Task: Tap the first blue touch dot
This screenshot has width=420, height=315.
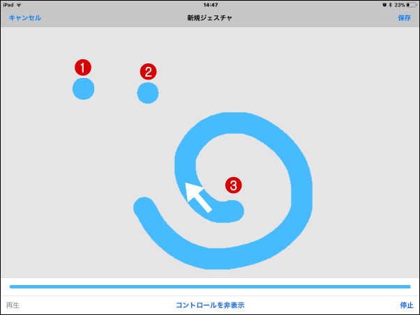Action: point(83,89)
